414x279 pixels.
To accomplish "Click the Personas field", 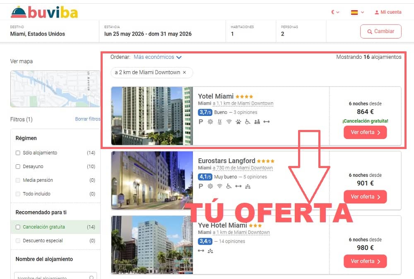I will [x=301, y=31].
